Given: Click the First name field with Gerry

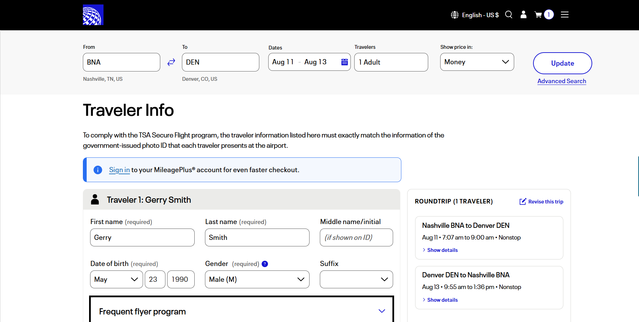Looking at the screenshot, I should (x=142, y=237).
